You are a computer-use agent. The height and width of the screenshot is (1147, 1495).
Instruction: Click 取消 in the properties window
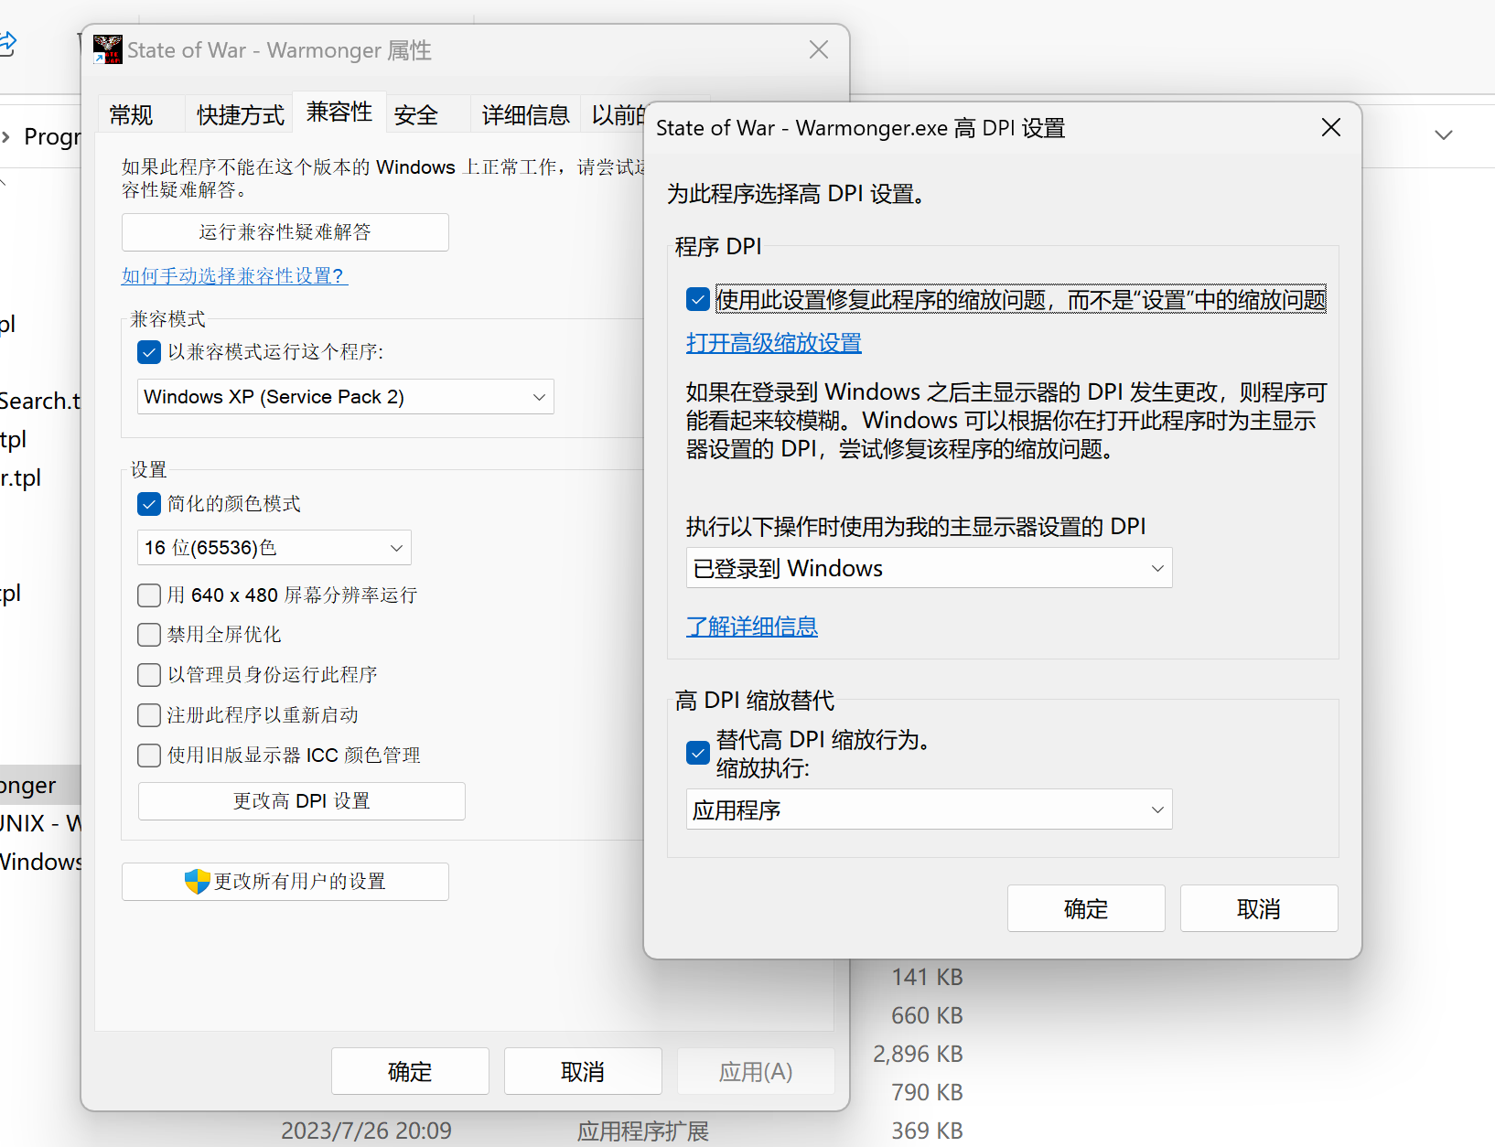pos(583,1071)
